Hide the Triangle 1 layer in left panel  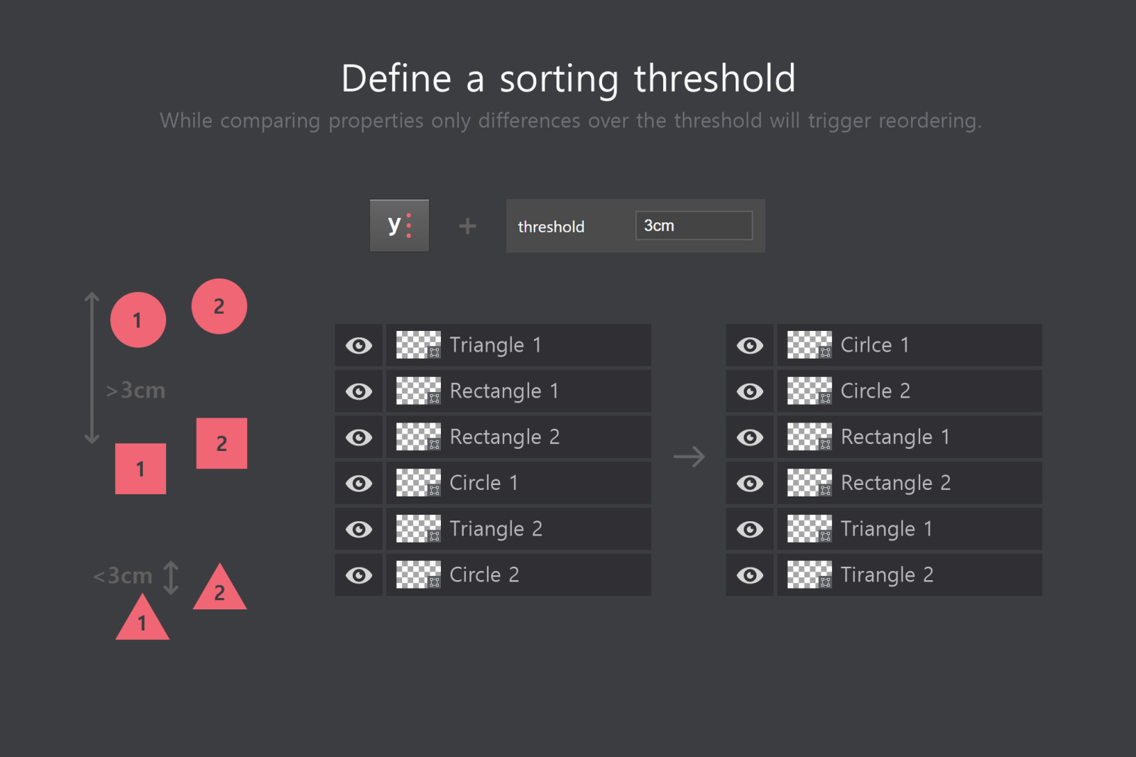pos(359,345)
